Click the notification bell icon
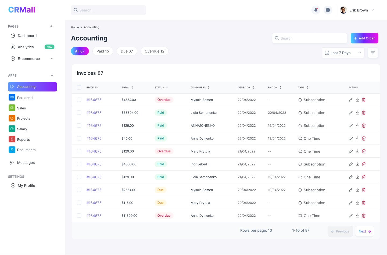The width and height of the screenshot is (387, 255). click(x=316, y=10)
